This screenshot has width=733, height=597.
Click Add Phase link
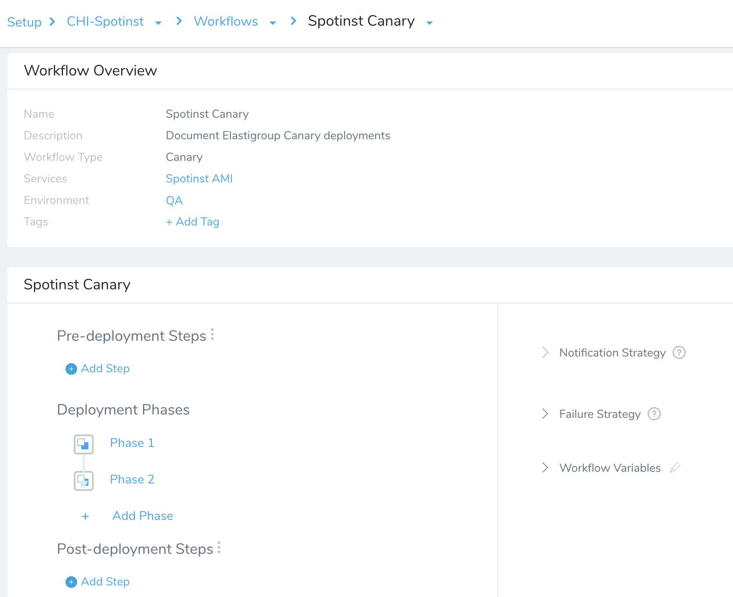[143, 516]
